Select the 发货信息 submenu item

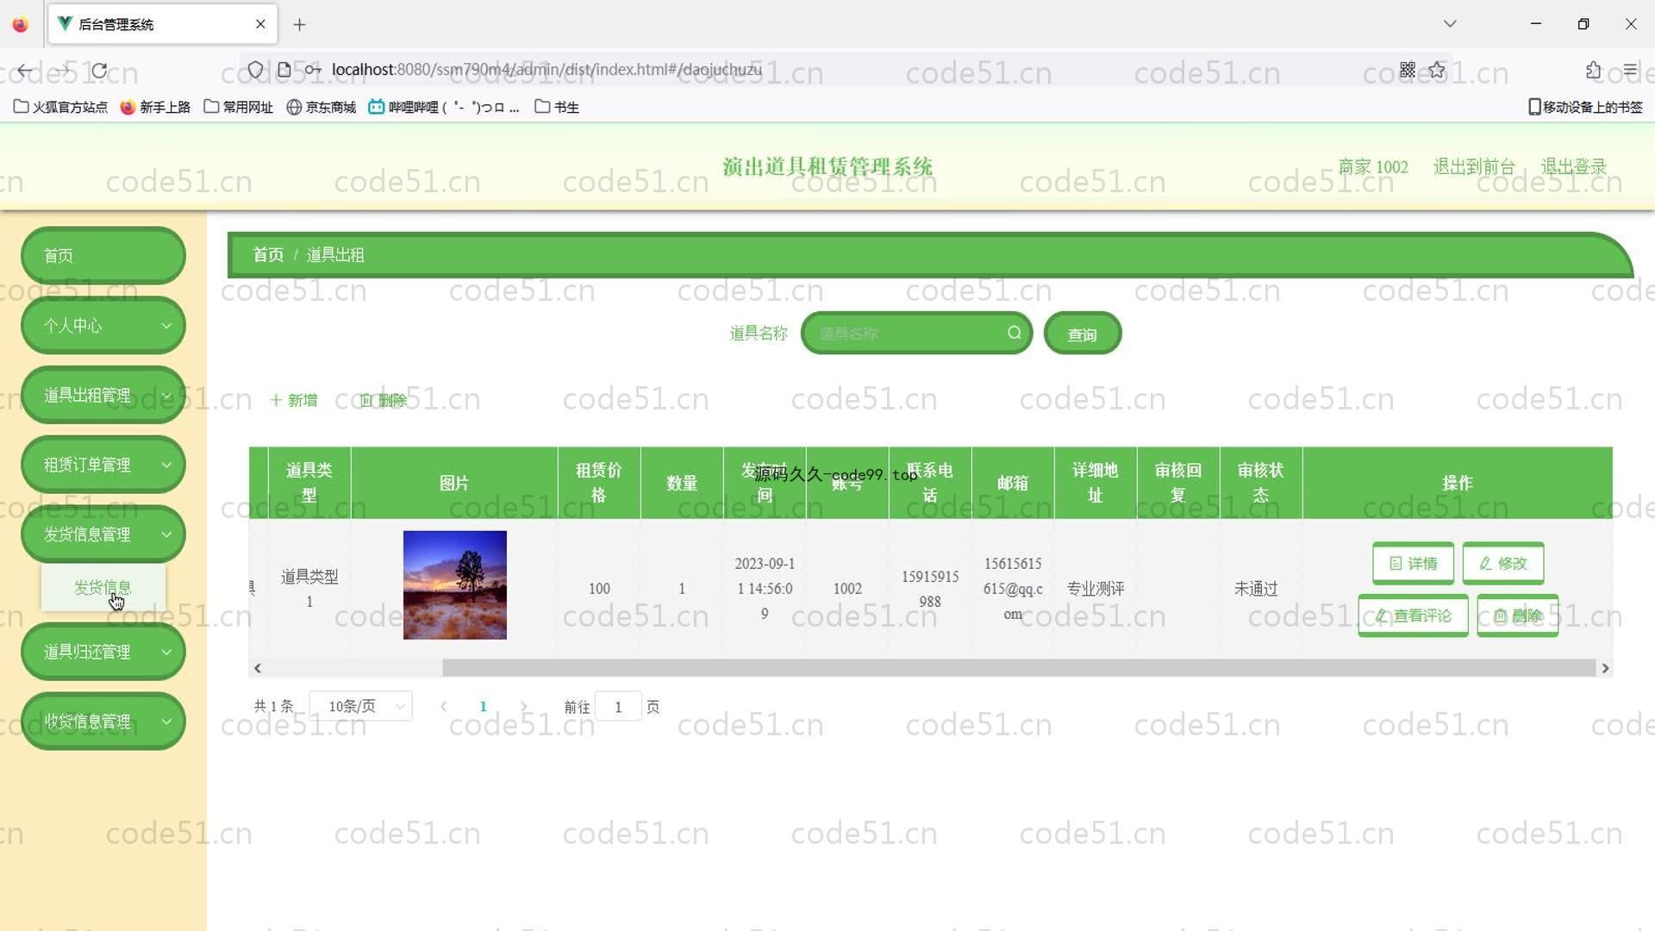[x=103, y=587]
